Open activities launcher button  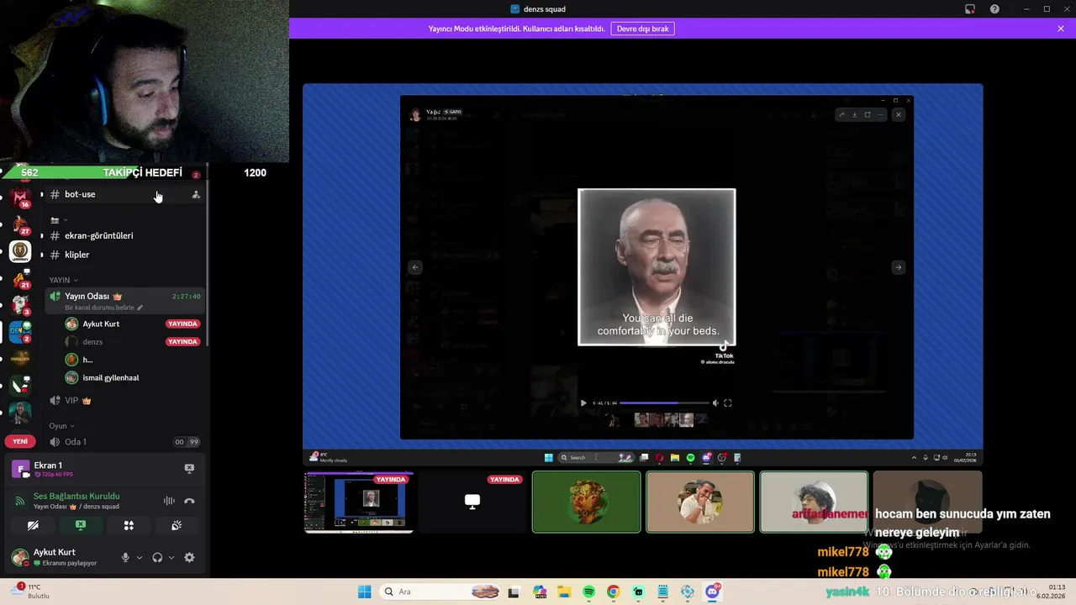[x=129, y=525]
